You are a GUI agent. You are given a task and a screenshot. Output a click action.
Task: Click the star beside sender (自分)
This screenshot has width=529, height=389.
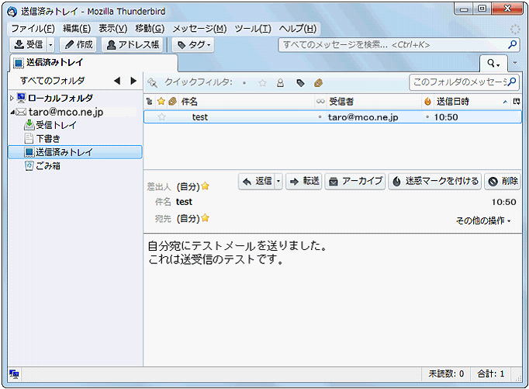point(206,186)
